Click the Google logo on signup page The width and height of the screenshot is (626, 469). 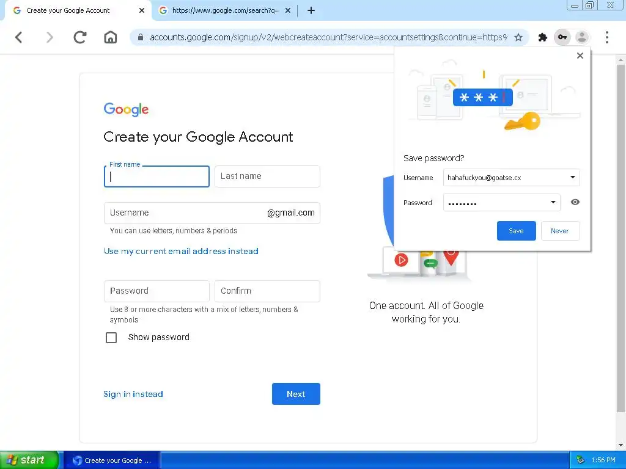click(x=126, y=109)
